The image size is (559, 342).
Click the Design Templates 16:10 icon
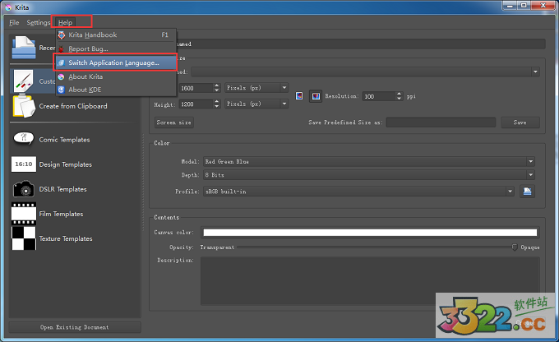[x=24, y=164]
